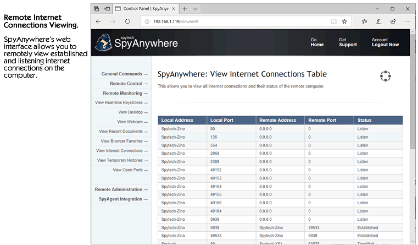
Task: Open View Browser Favorites link
Action: point(124,141)
